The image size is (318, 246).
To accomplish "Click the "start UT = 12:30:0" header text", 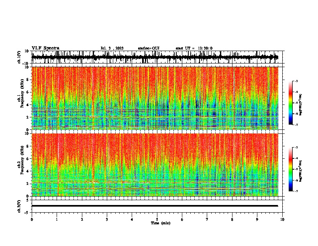I will tap(194, 48).
